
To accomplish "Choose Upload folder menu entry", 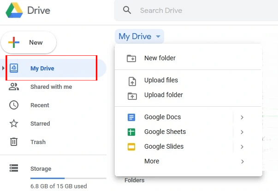I will point(163,95).
